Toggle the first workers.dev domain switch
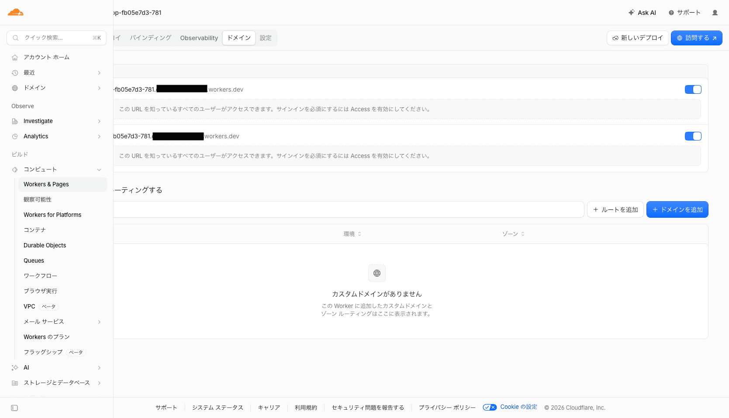The height and width of the screenshot is (418, 729). click(693, 89)
